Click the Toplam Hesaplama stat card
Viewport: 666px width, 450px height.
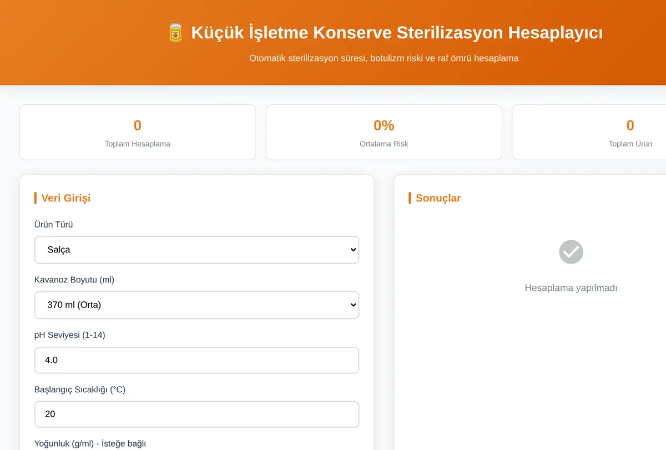click(138, 132)
